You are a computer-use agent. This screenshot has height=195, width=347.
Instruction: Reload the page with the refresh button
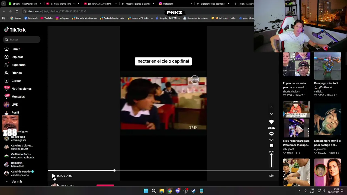coord(17,11)
